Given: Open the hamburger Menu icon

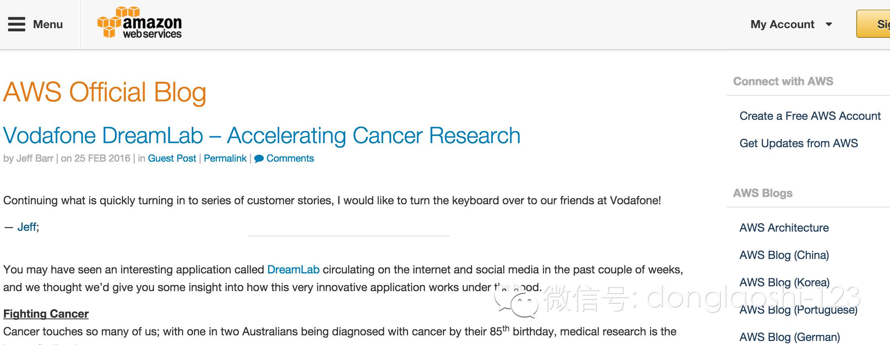Looking at the screenshot, I should pyautogui.click(x=16, y=24).
